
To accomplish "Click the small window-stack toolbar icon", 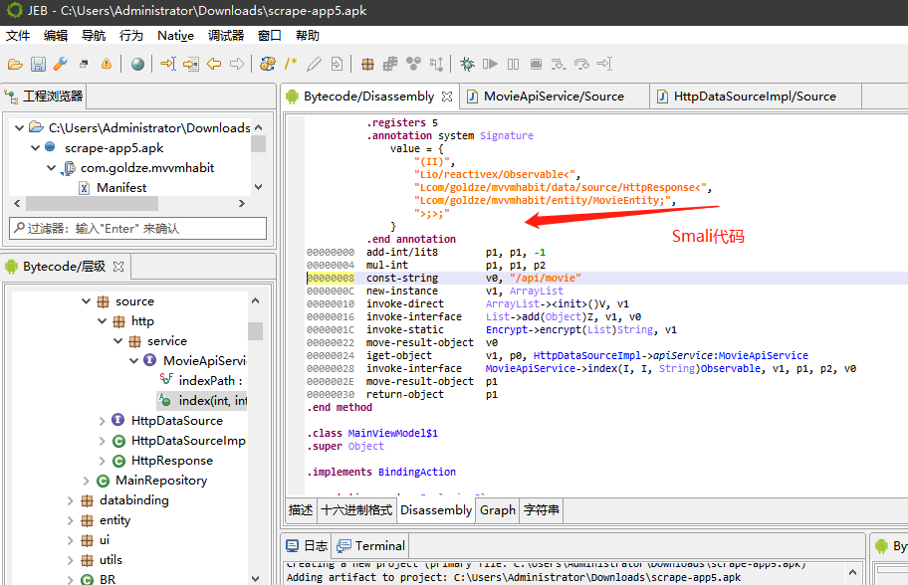I will click(x=84, y=64).
